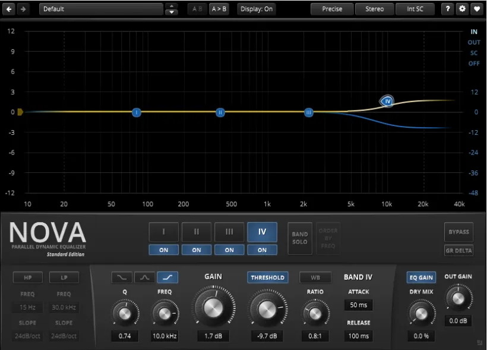Click the threshold knob

(x=267, y=309)
